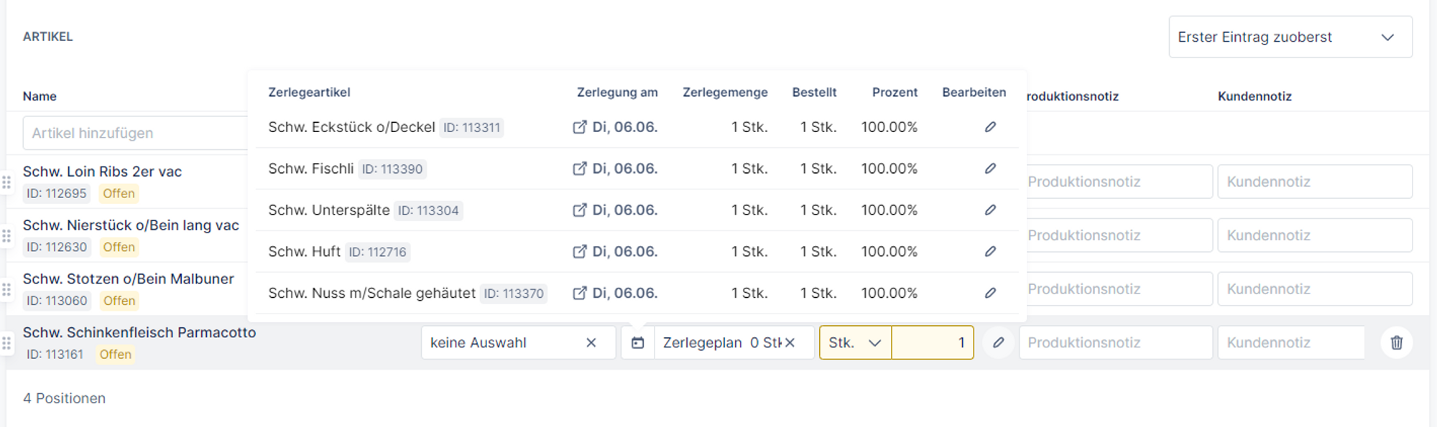Image resolution: width=1437 pixels, height=427 pixels.
Task: Open the 'Erster Eintrag zuoberst' sort dropdown
Action: pyautogui.click(x=1290, y=37)
